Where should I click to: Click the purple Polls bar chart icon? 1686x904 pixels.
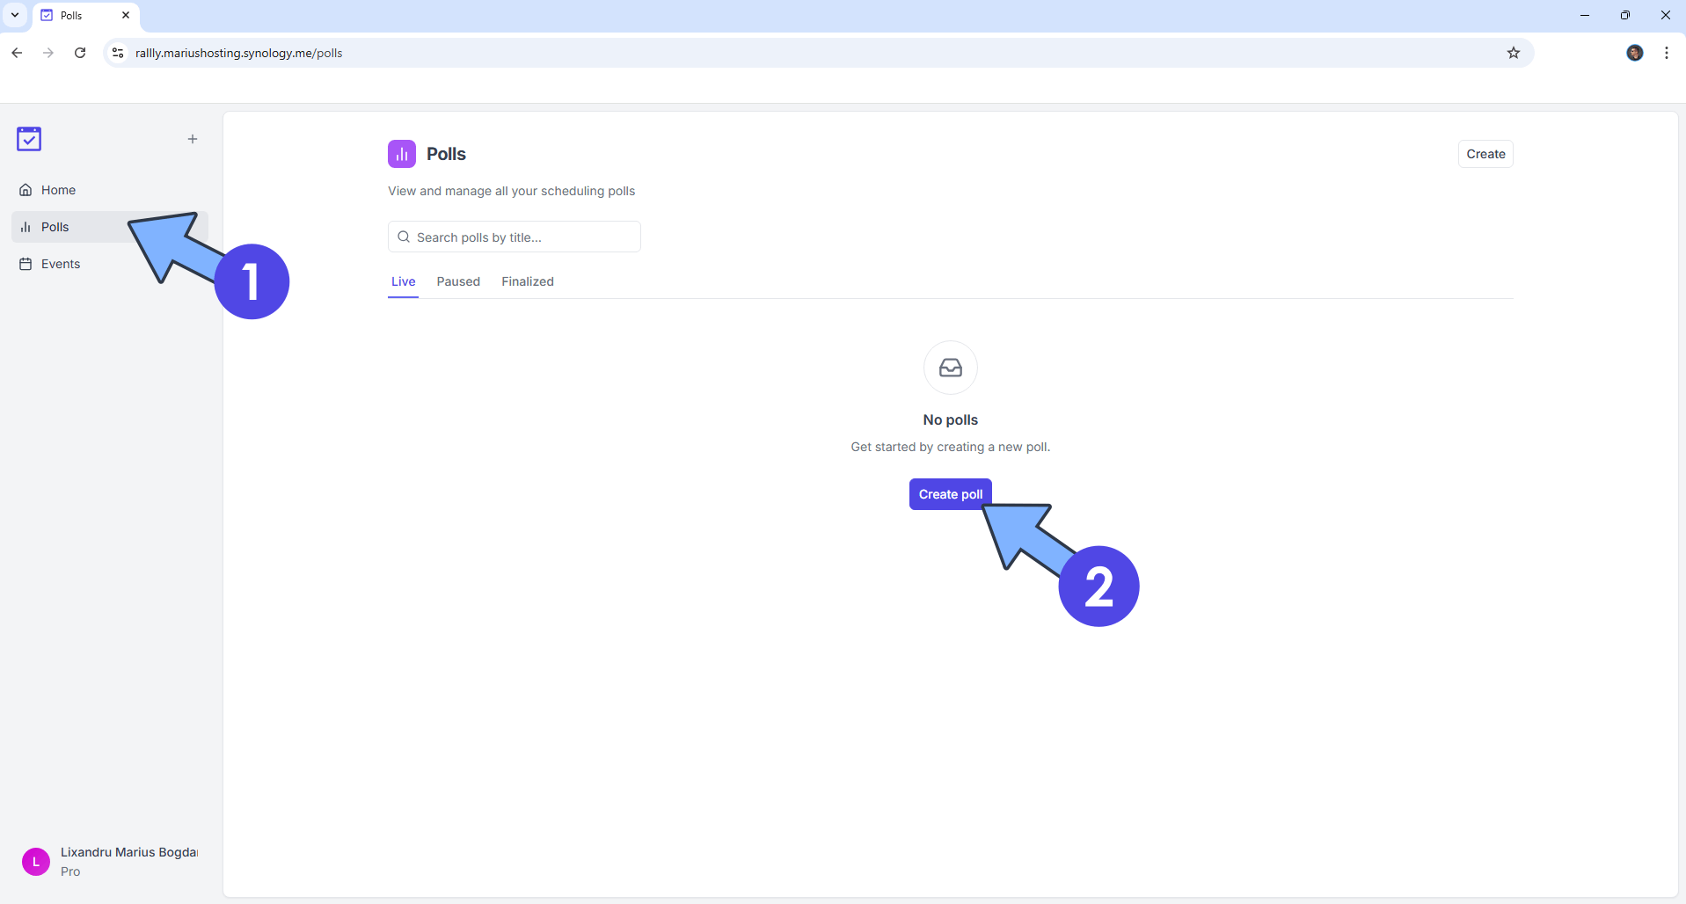click(402, 154)
